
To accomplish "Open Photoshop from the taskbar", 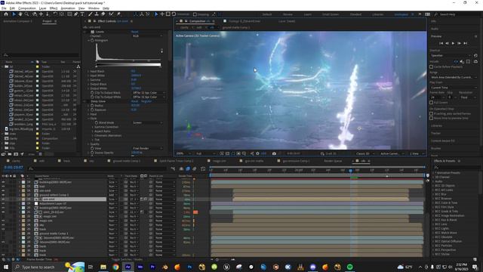I will pyautogui.click(x=189, y=267).
